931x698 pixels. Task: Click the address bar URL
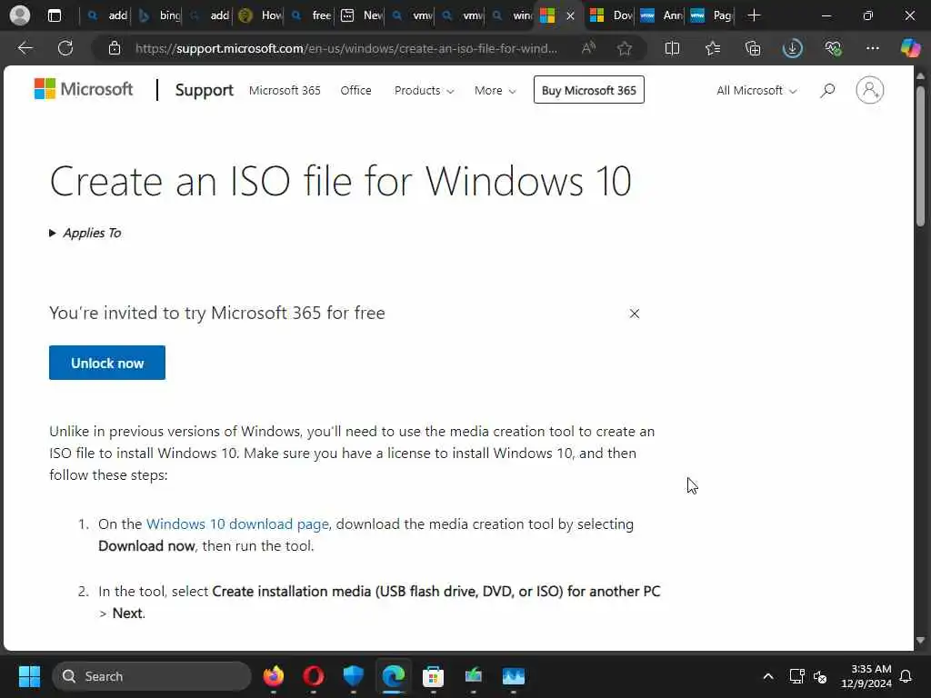346,48
